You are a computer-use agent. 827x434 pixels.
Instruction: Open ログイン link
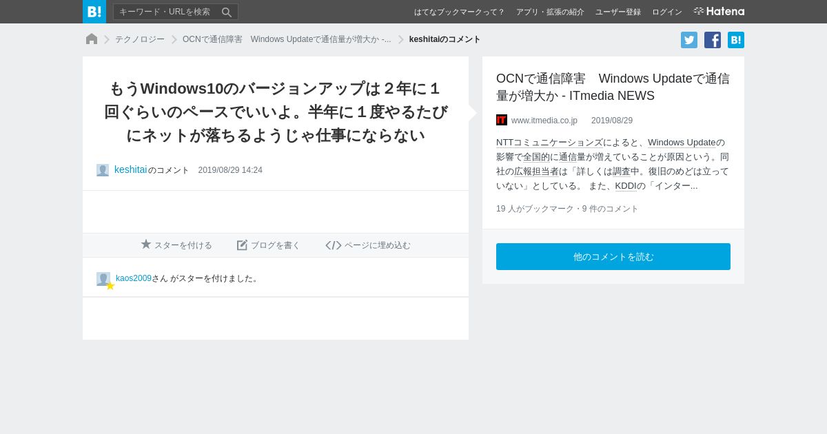coord(667,12)
